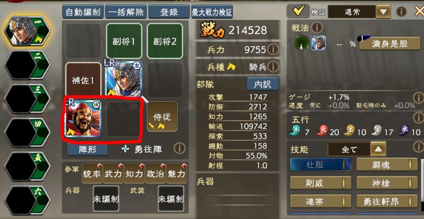Switch to unit slot 二
This screenshot has height=219, width=424.
point(27,65)
